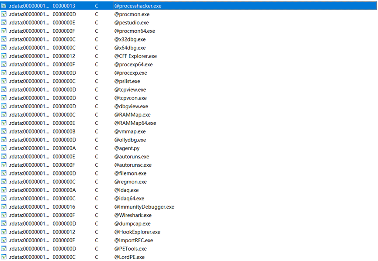Select the @HookExplorer.exe string
The width and height of the screenshot is (378, 261).
coord(137,232)
